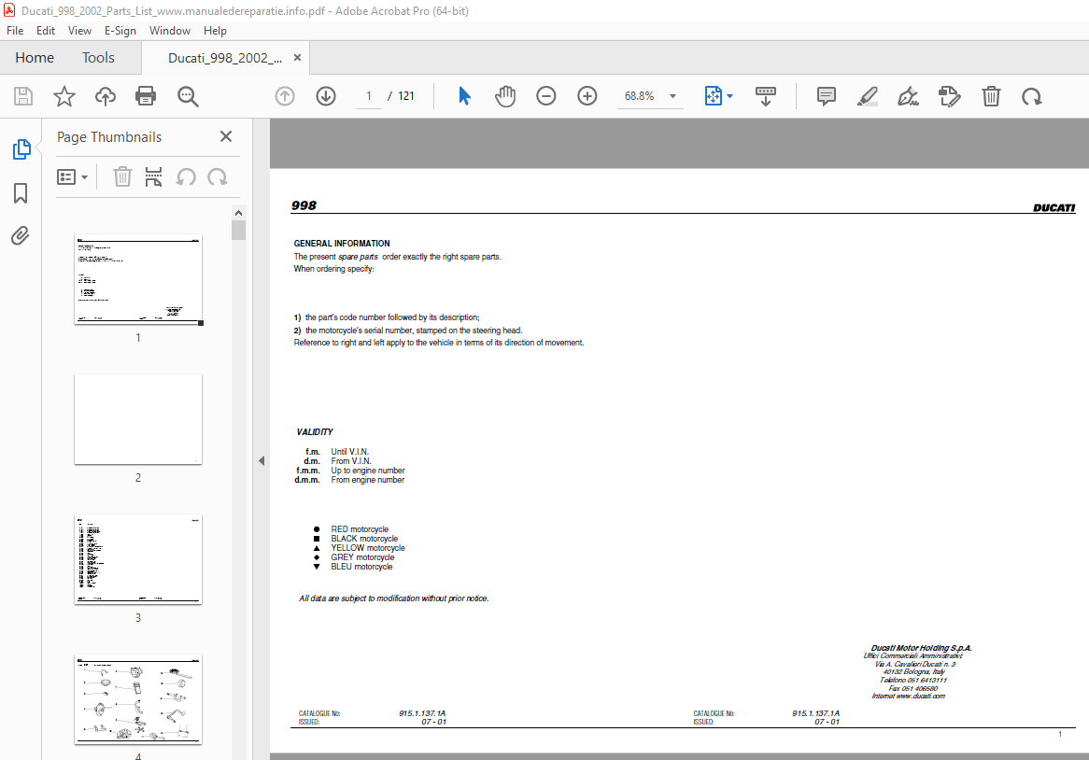This screenshot has width=1089, height=760.
Task: Open the zoom level dropdown
Action: click(672, 96)
